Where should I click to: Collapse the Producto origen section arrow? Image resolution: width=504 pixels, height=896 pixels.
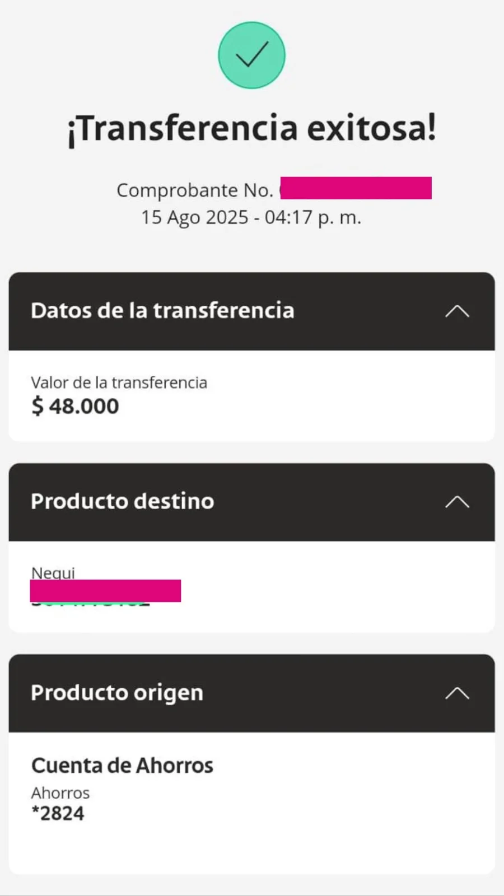pyautogui.click(x=457, y=693)
